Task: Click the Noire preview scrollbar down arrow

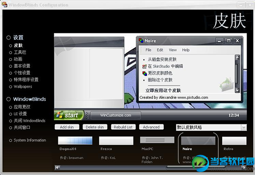Action: click(x=237, y=90)
